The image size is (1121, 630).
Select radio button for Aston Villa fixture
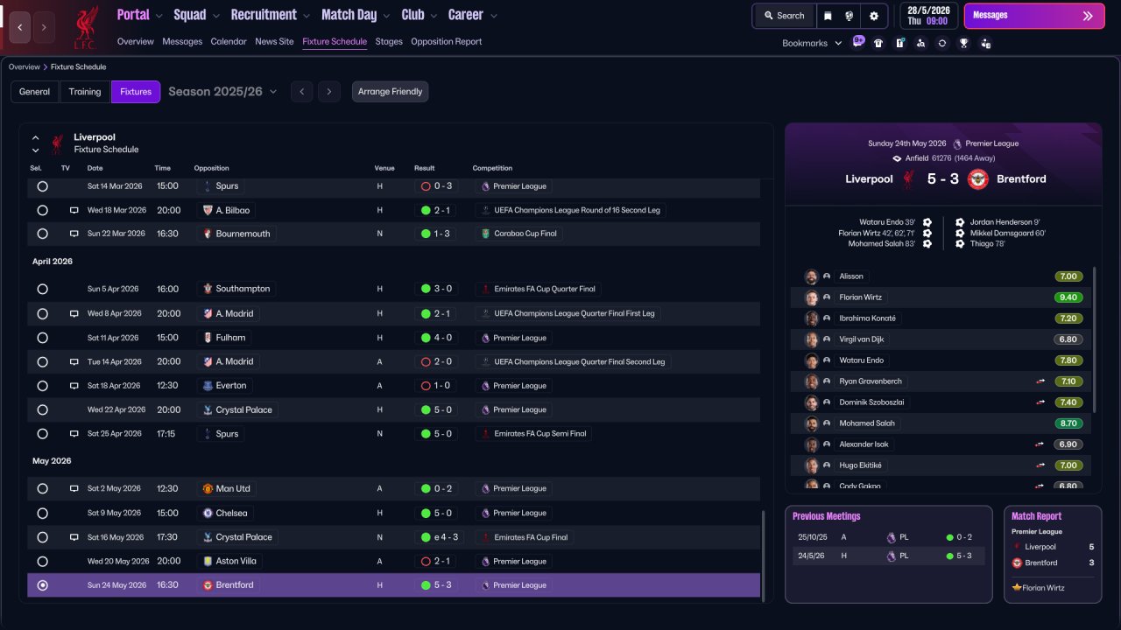(x=42, y=561)
